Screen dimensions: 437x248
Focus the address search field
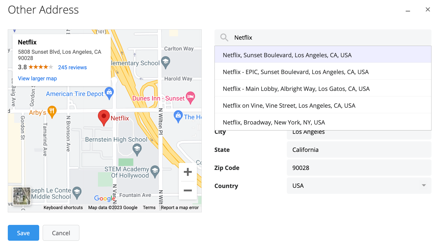323,38
